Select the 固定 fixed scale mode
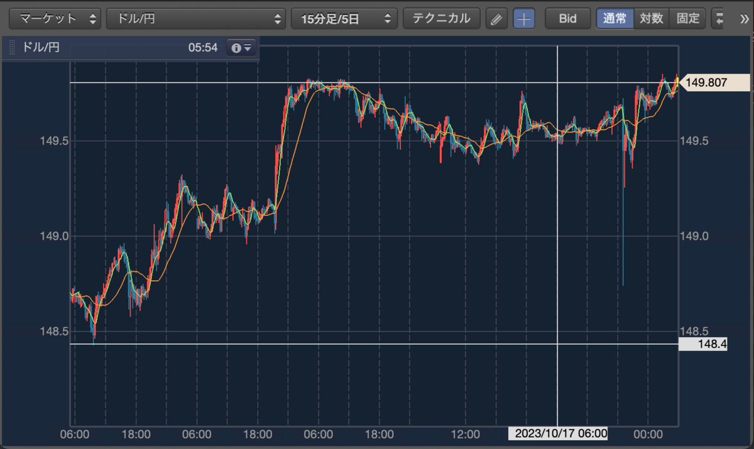This screenshot has width=754, height=449. [688, 18]
